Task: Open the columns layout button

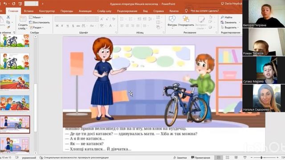Action: (x=145, y=26)
